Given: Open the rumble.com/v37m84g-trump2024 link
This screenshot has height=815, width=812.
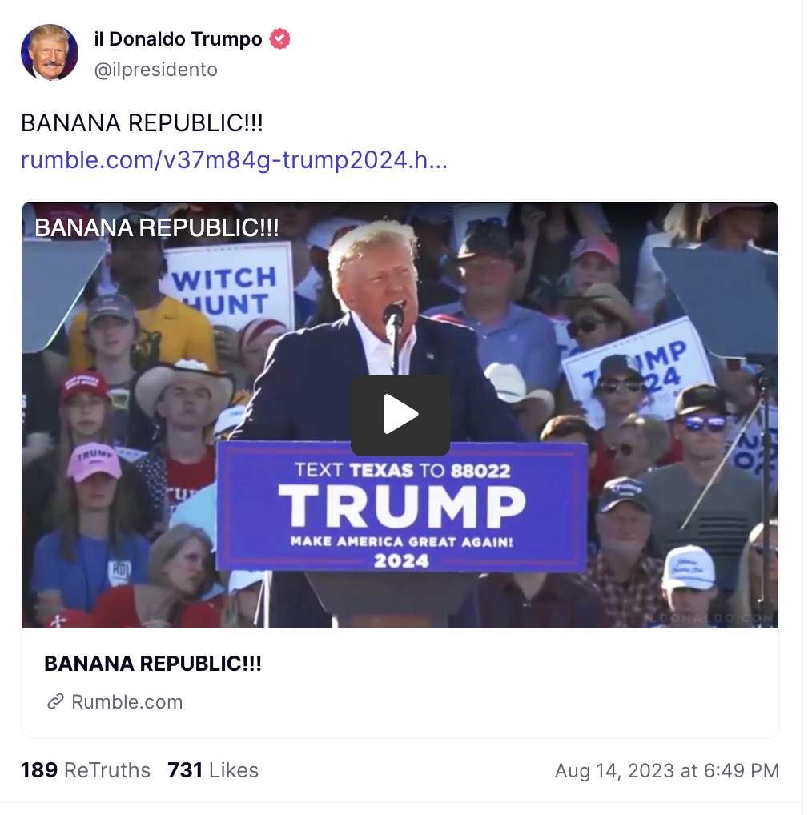Looking at the screenshot, I should [x=234, y=160].
